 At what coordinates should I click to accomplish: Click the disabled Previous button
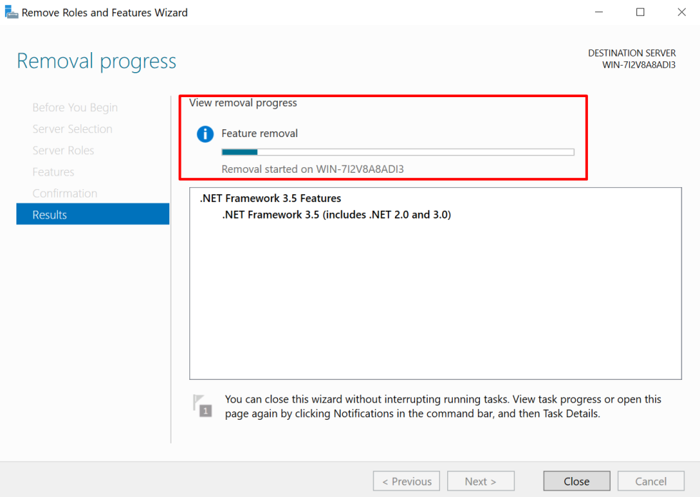click(406, 481)
